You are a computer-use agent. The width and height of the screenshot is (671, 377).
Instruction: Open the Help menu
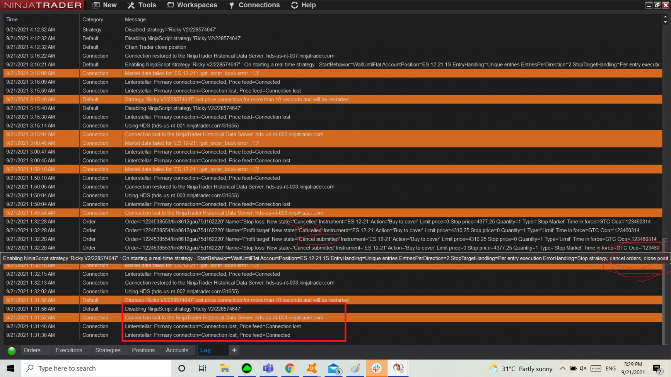coord(304,5)
